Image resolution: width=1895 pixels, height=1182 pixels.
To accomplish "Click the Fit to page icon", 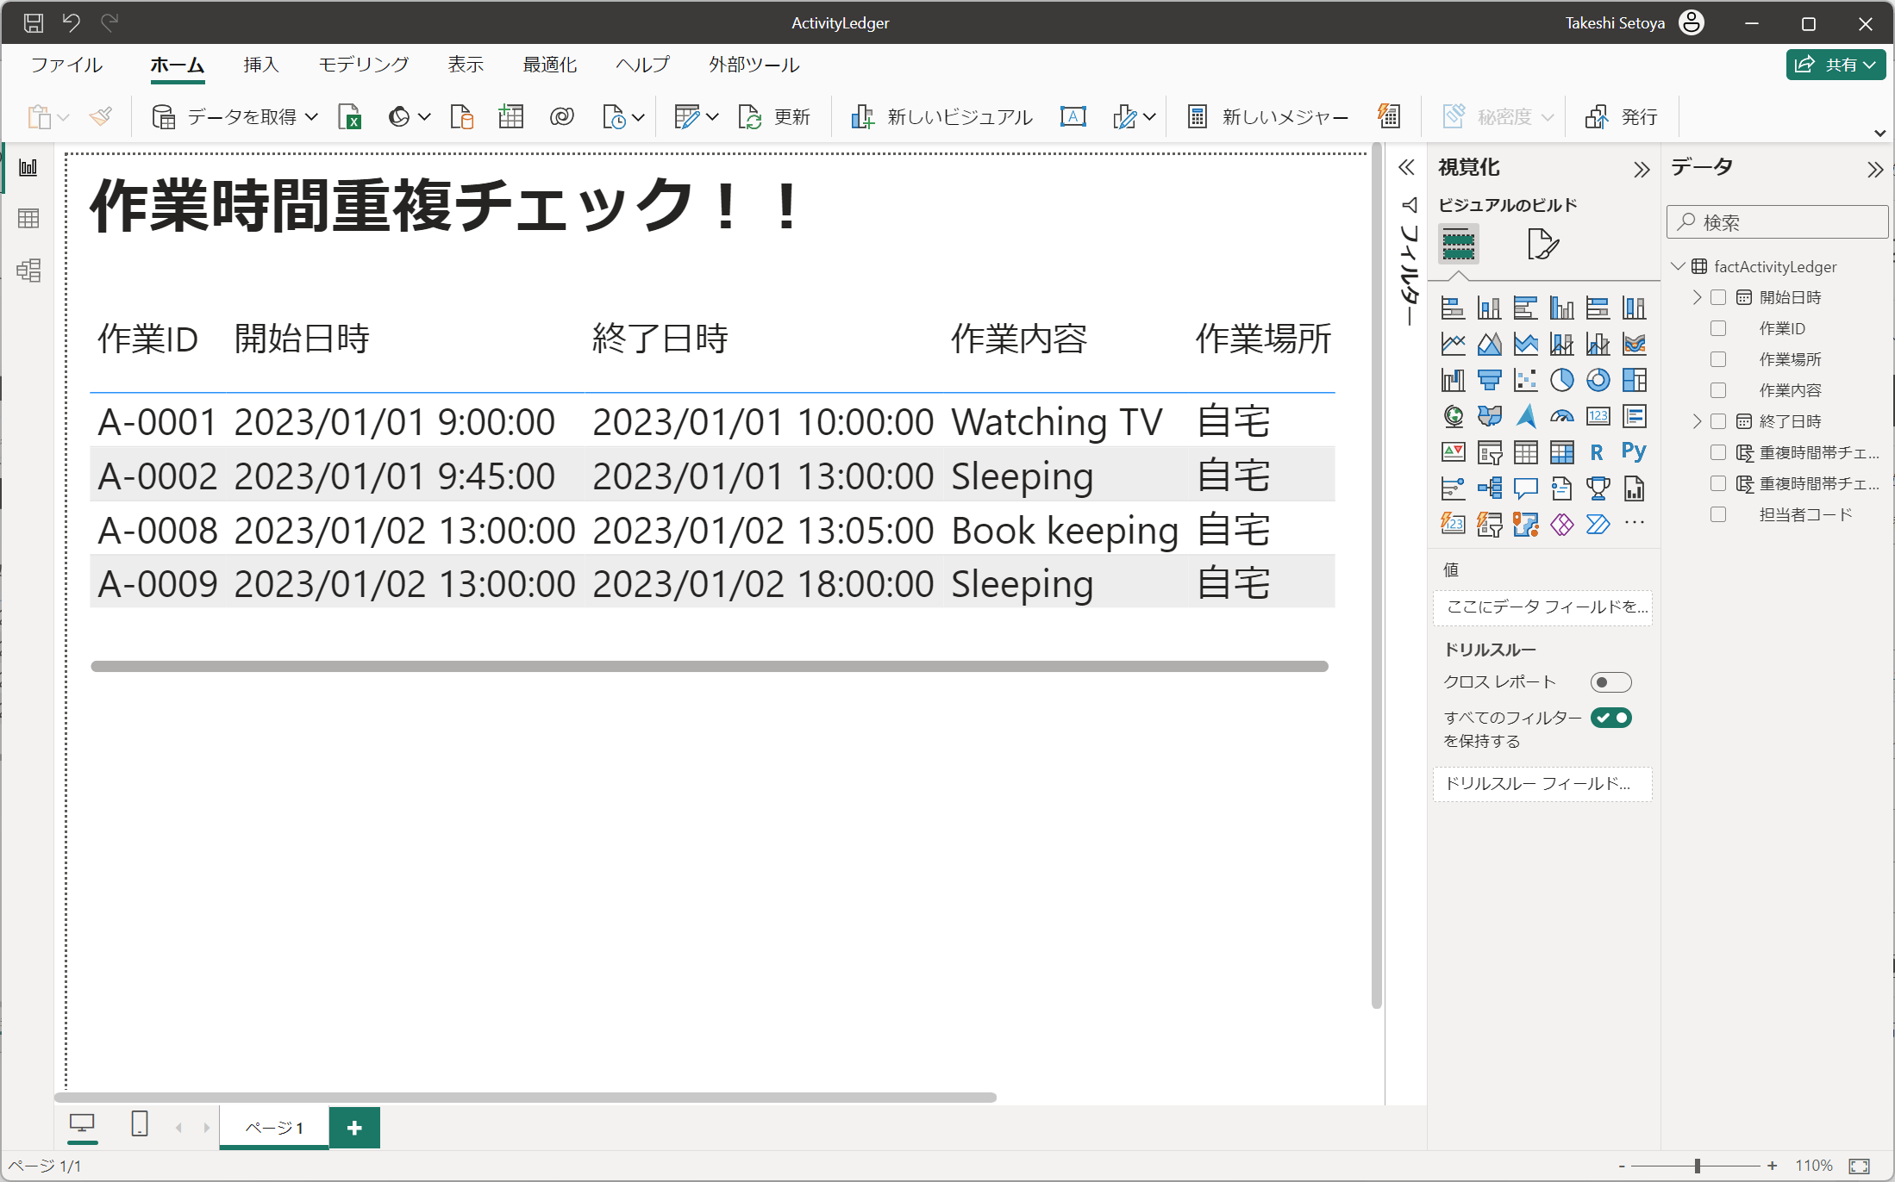I will [x=1859, y=1166].
